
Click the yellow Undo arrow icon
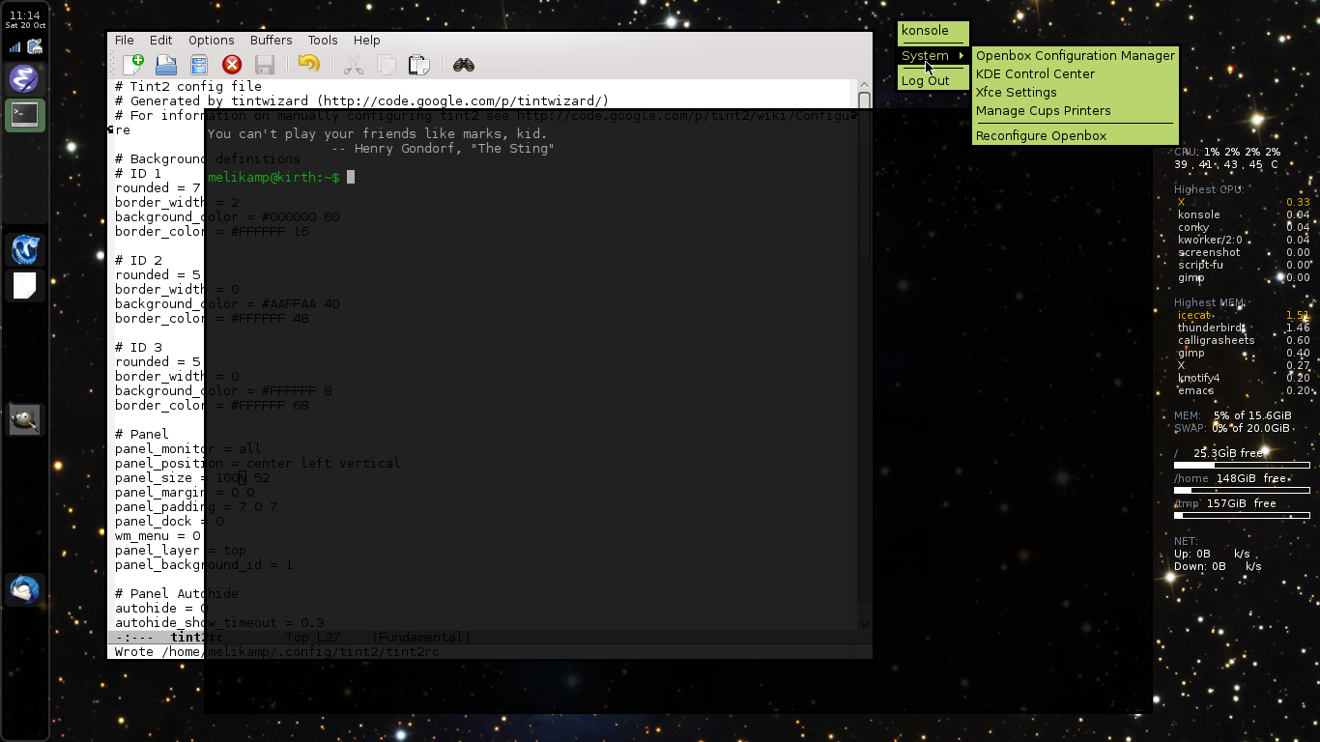click(308, 65)
